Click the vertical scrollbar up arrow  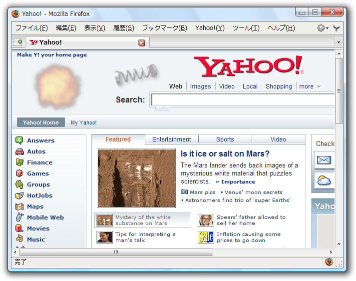[x=339, y=53]
